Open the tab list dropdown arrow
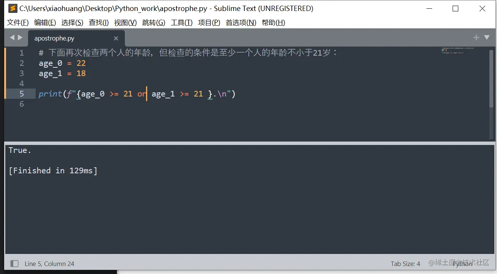The width and height of the screenshot is (497, 274). 487,37
